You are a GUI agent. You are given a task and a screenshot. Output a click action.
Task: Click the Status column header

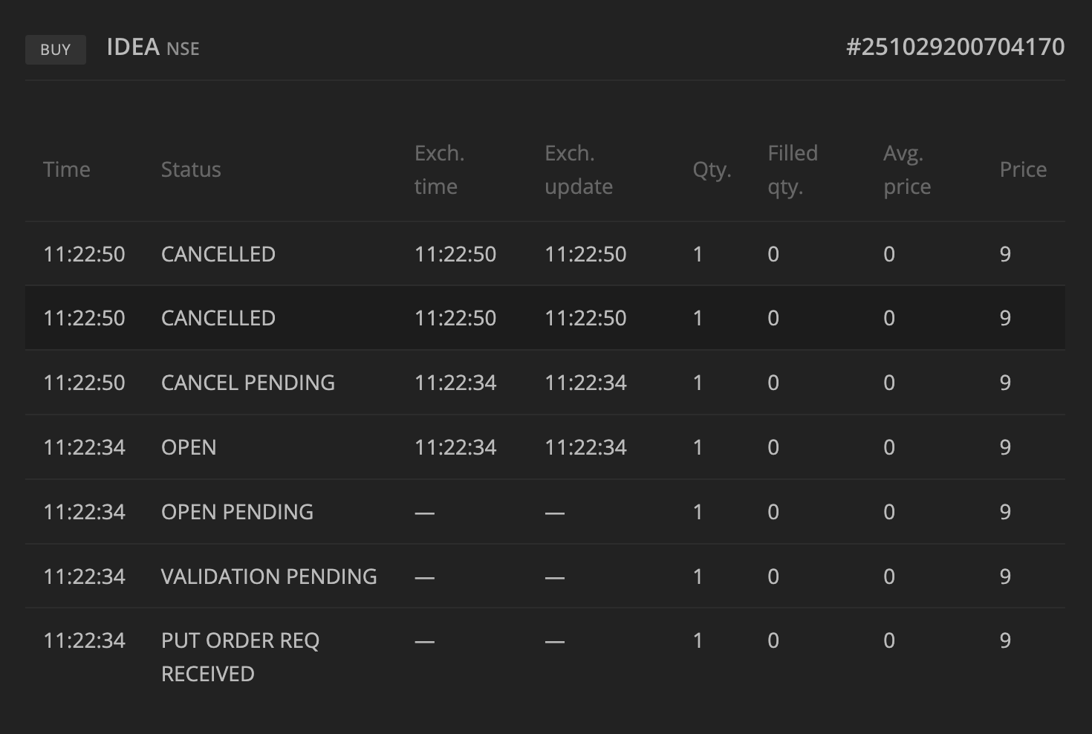pos(191,169)
